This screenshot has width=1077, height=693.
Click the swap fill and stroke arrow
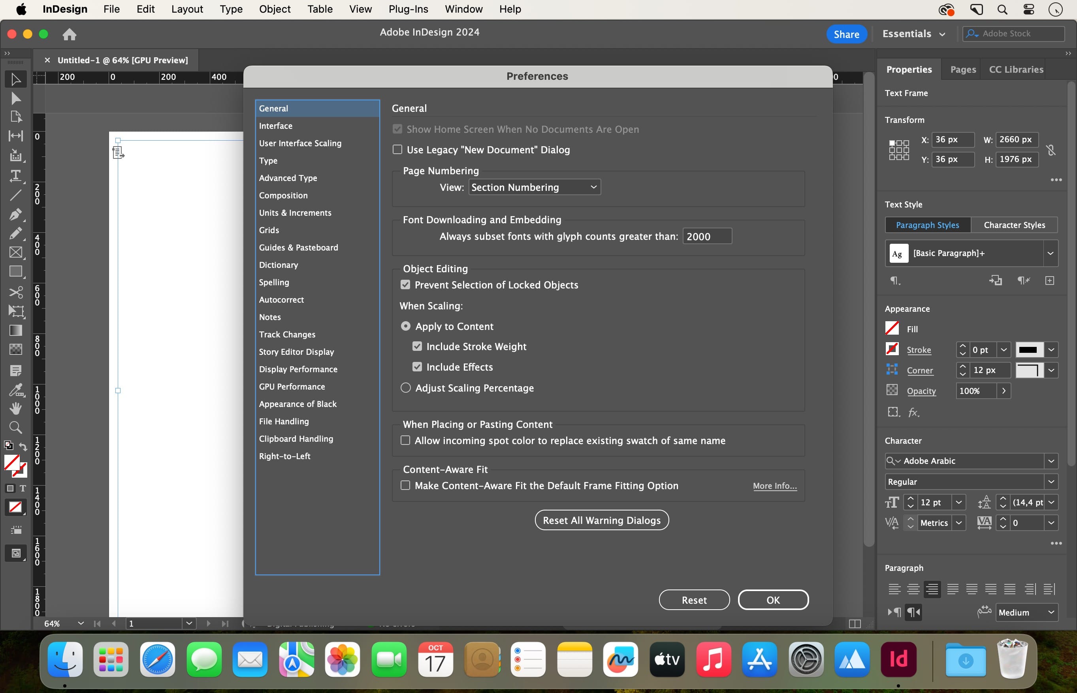coord(23,447)
